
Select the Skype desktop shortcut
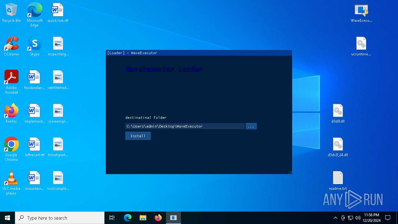coord(35,47)
